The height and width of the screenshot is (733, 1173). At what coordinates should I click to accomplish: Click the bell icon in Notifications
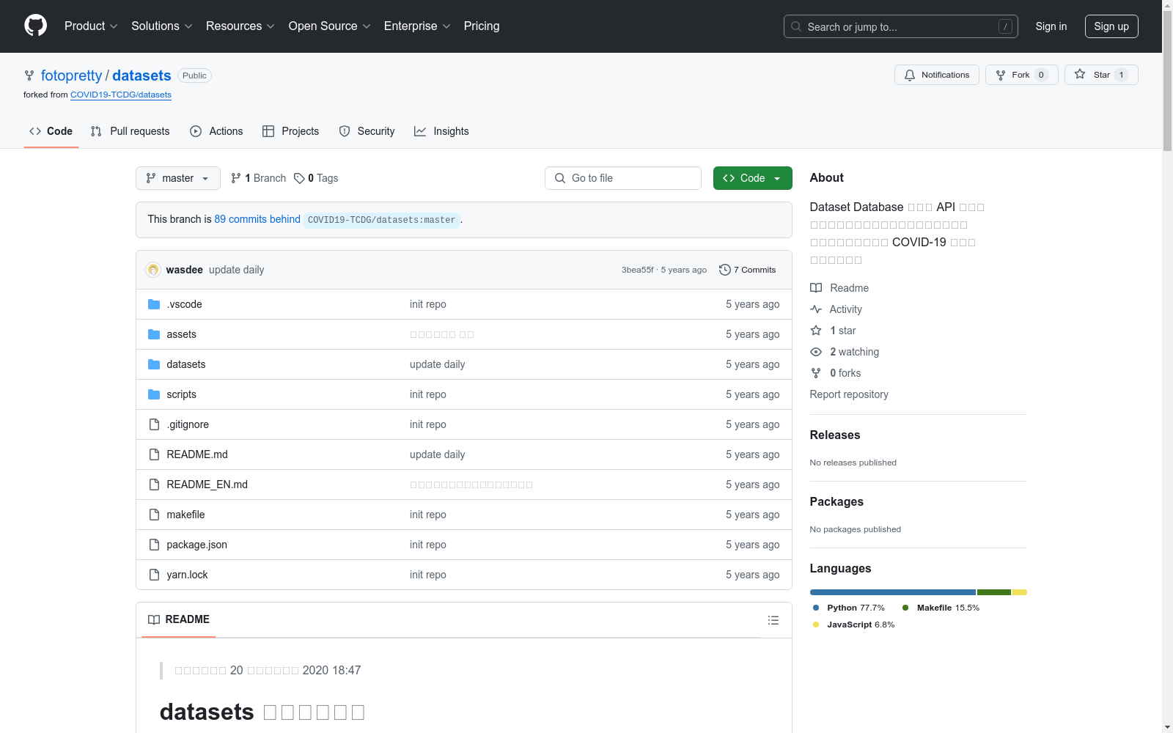(910, 75)
